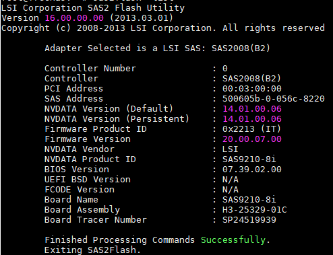Click the 'BIOS Version' label
Screen dimensions: 333x255
[x=77, y=170]
